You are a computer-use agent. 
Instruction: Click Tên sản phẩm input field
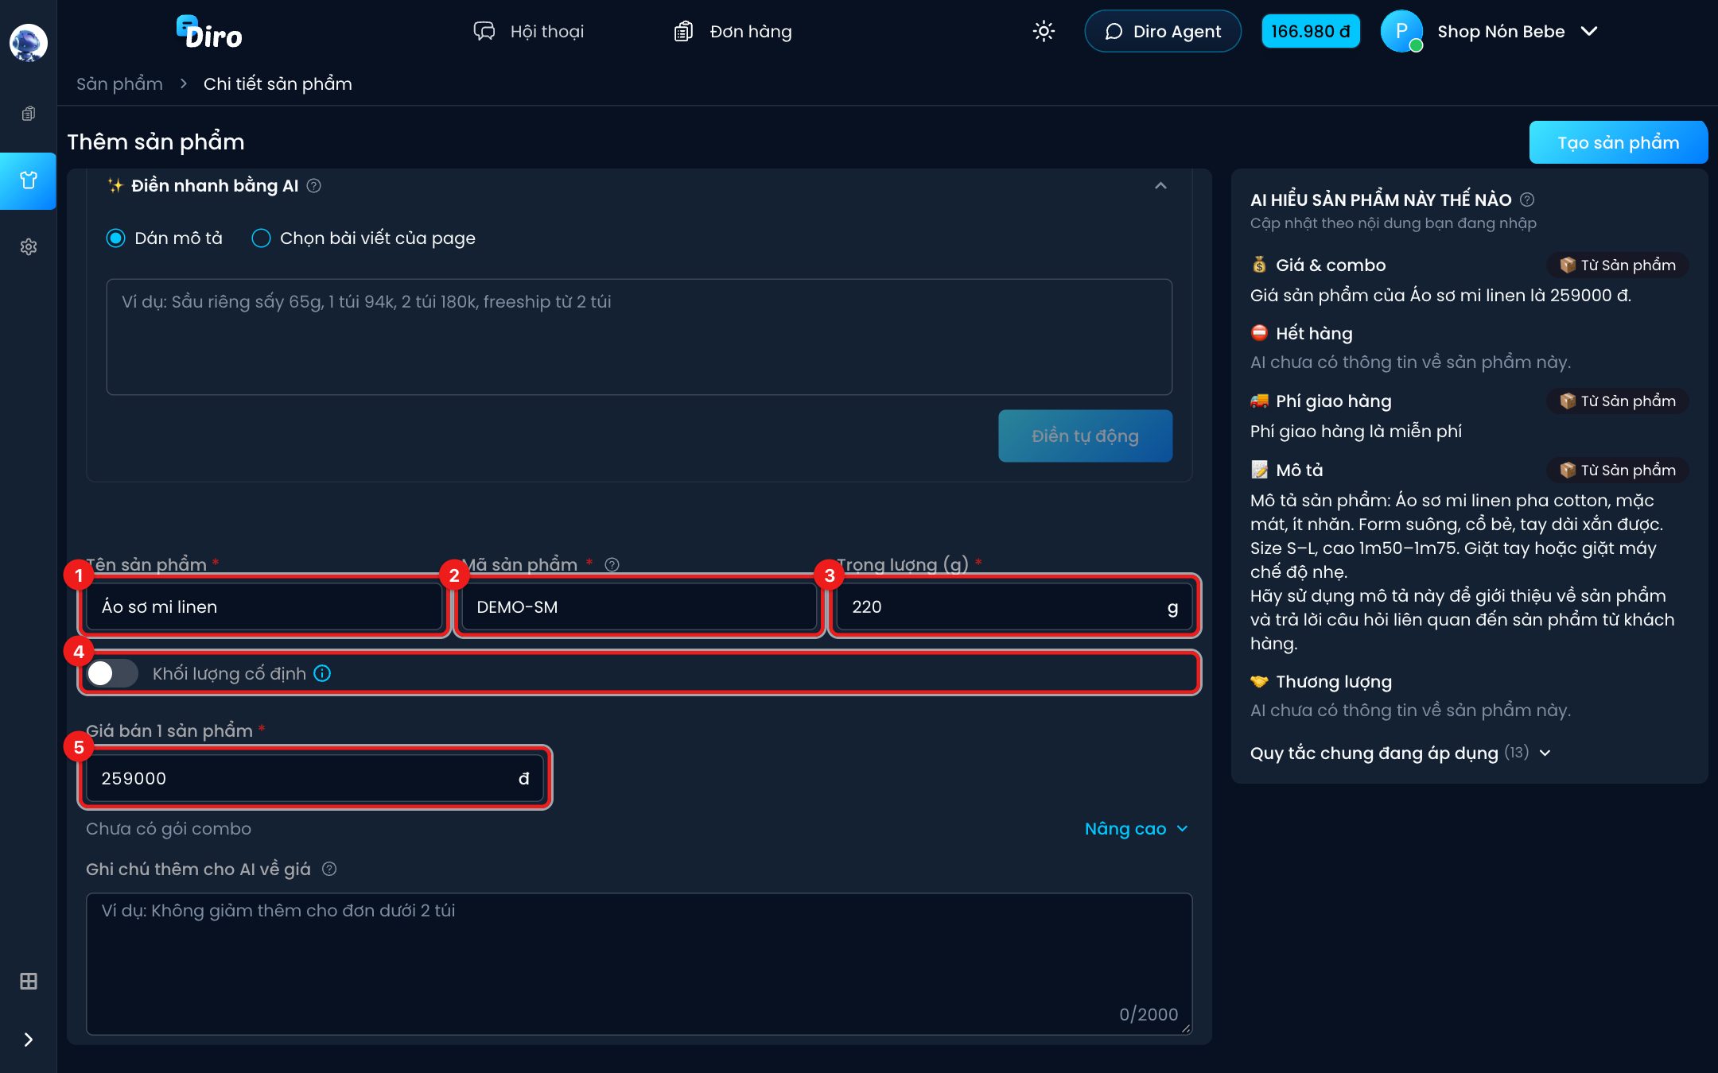click(263, 606)
